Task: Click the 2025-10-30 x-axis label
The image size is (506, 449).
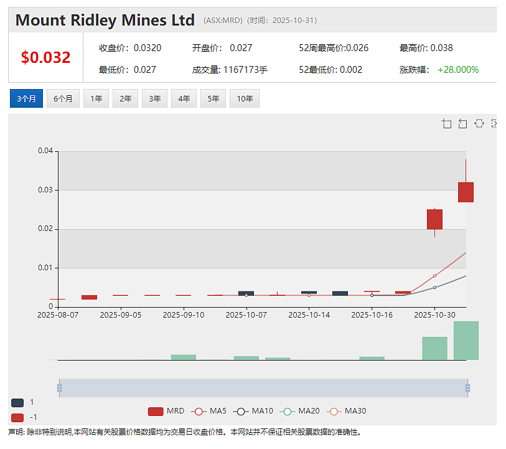Action: point(434,315)
